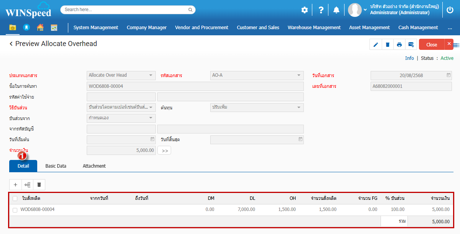Click the print document icon

coord(399,44)
